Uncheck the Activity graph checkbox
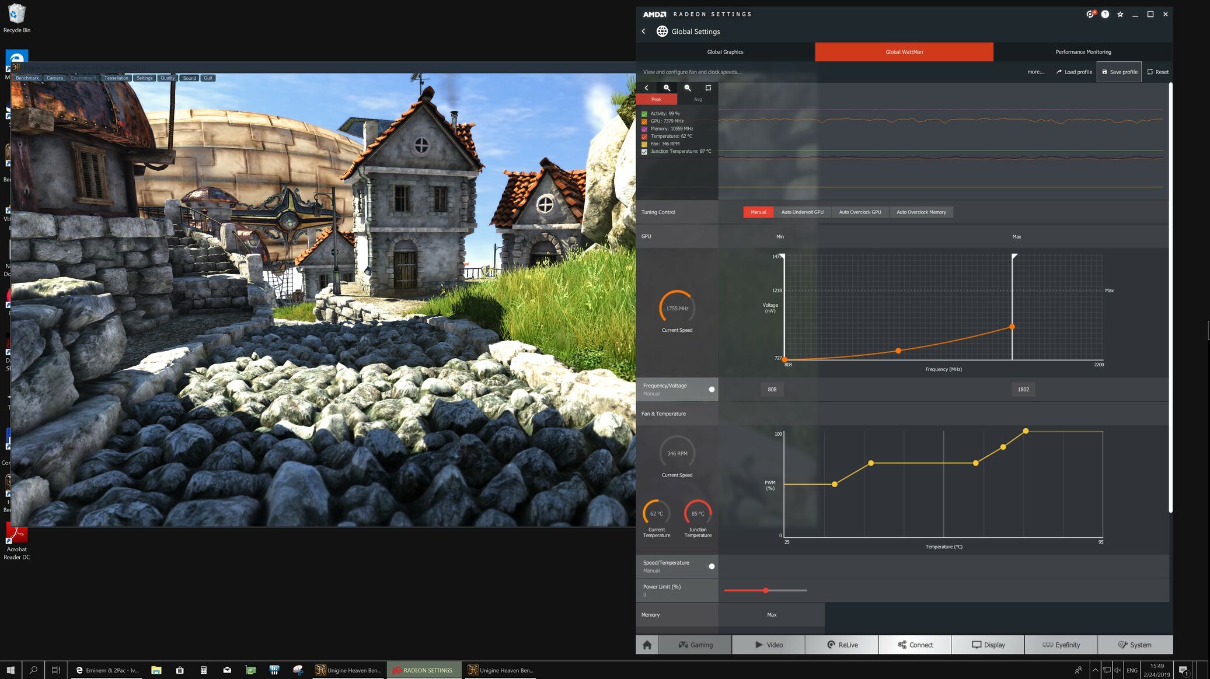Screen dimensions: 1210x679 [644, 114]
